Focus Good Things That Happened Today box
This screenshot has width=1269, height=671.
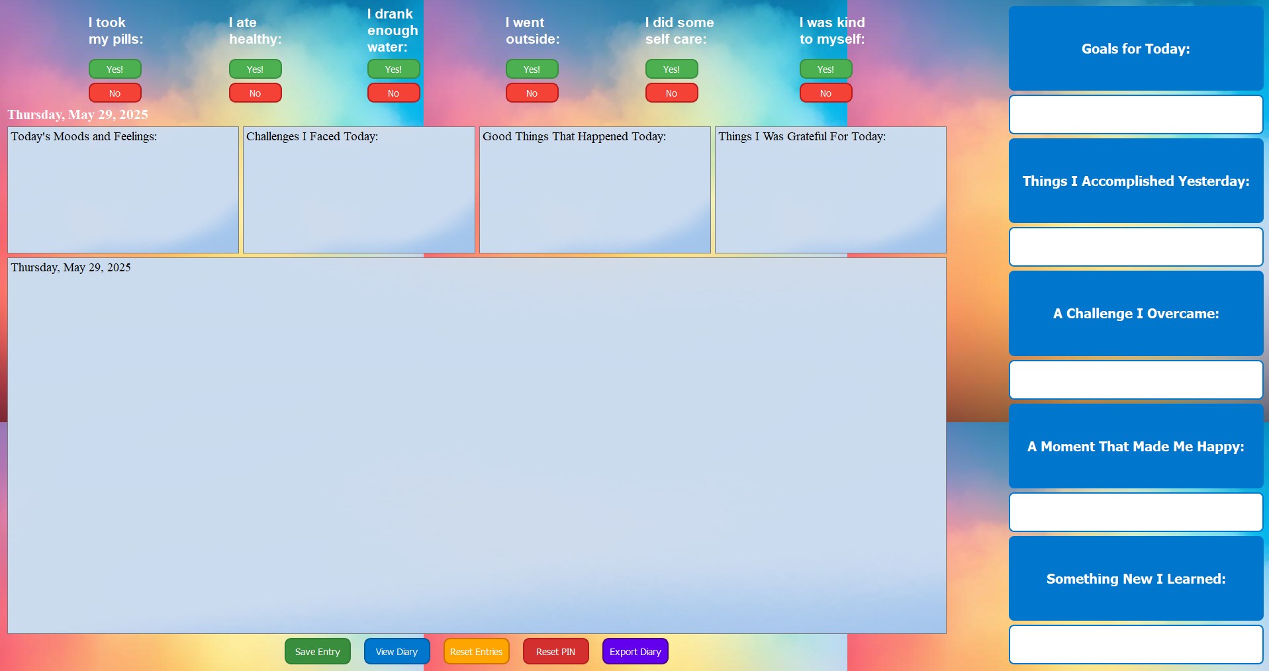click(x=595, y=190)
